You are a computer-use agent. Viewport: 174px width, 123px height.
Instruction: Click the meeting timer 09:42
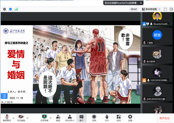tap(134, 9)
